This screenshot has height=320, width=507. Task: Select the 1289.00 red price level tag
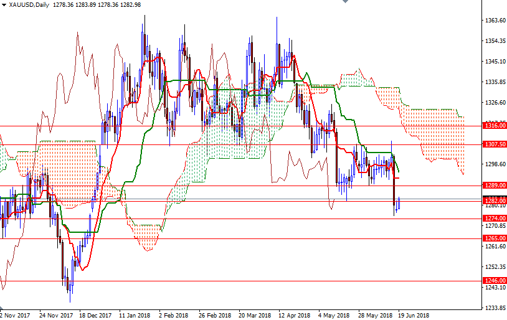(495, 186)
